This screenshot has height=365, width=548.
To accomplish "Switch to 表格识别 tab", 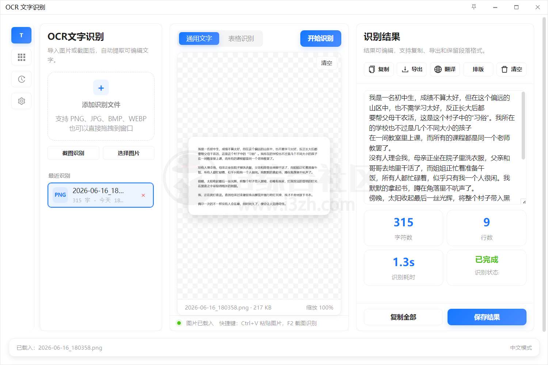I will point(241,38).
